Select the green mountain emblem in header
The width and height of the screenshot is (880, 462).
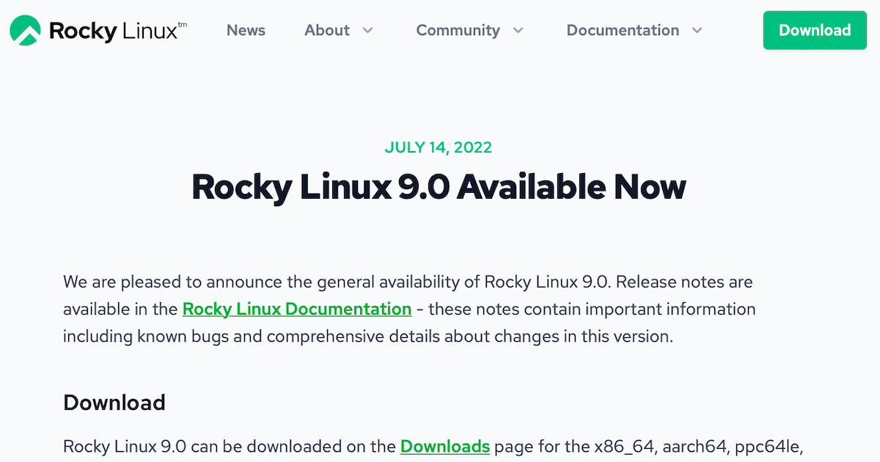pyautogui.click(x=24, y=30)
